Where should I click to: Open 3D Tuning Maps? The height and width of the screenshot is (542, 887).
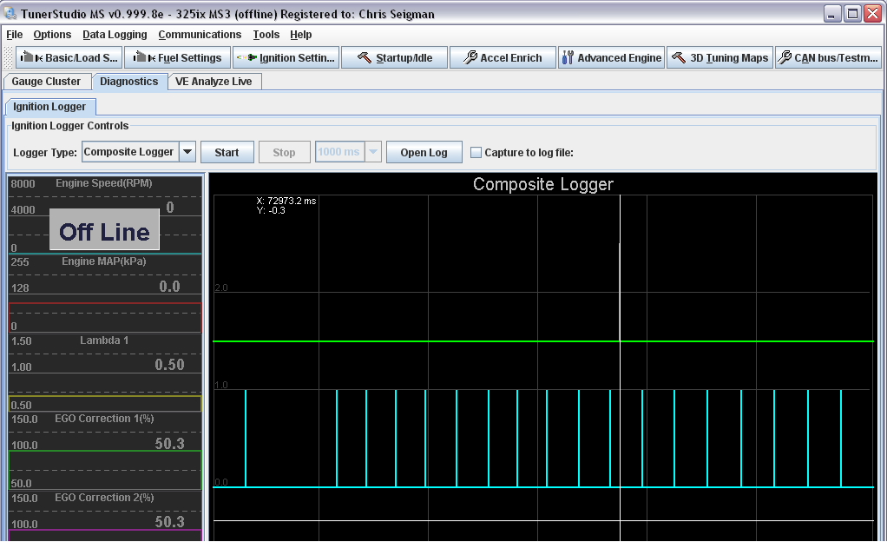click(719, 58)
